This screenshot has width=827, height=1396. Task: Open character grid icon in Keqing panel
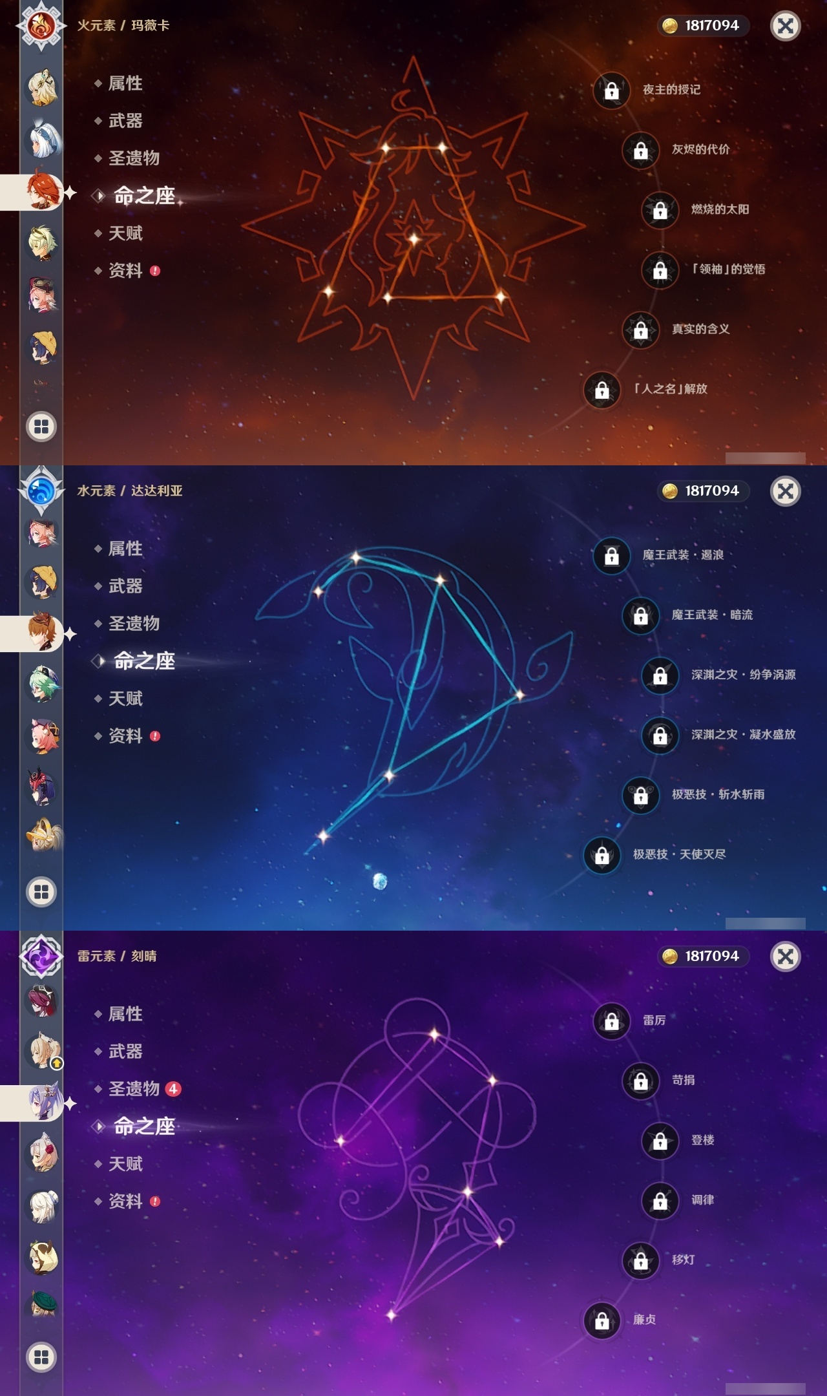coord(41,1357)
